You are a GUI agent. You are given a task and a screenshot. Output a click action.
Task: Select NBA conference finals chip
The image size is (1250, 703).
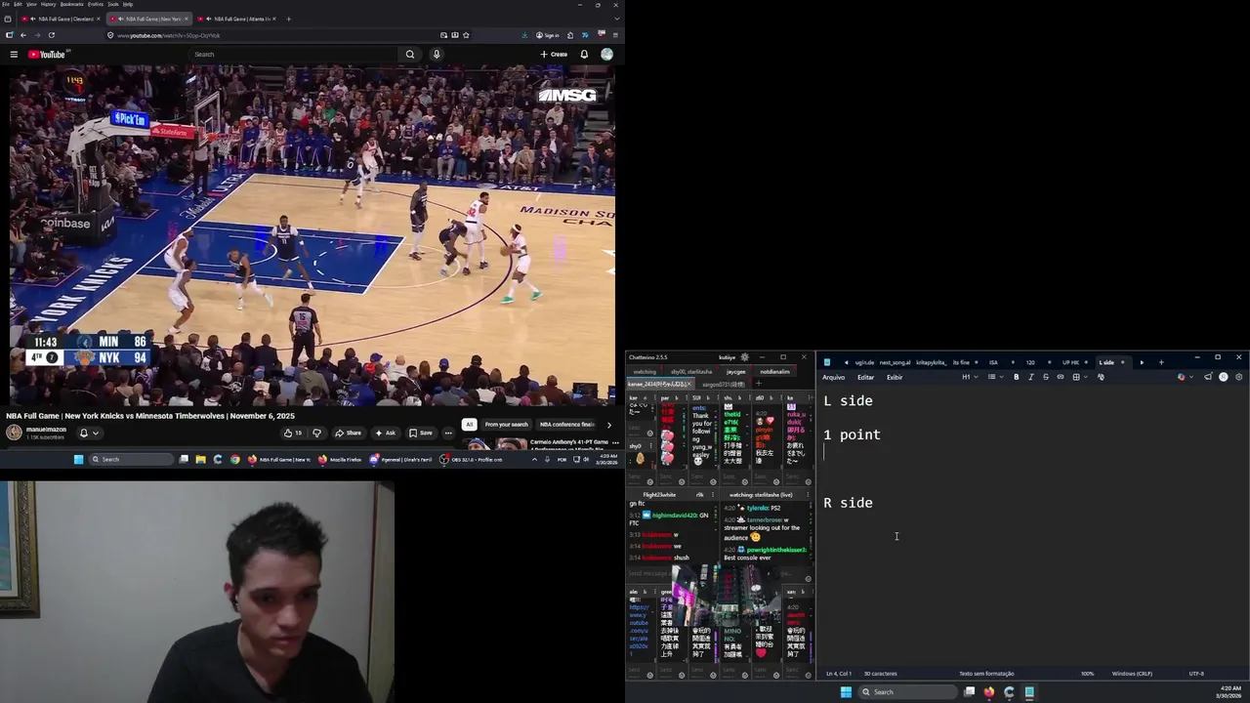566,425
